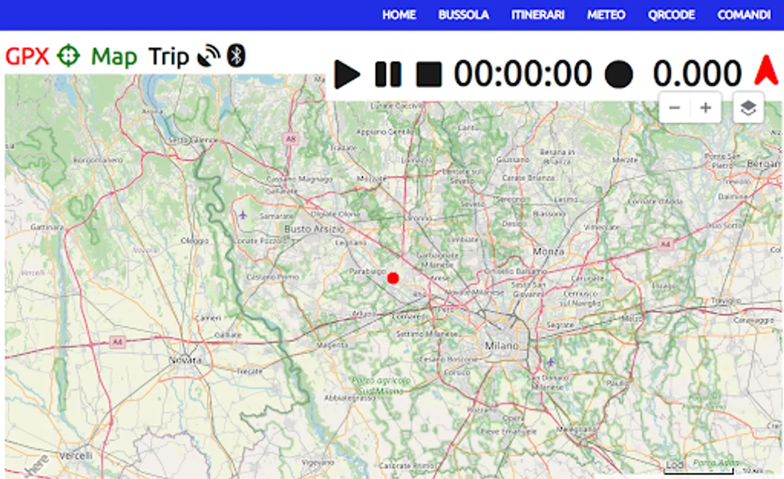This screenshot has width=784, height=479.
Task: Click the Magenta label on the map
Action: pyautogui.click(x=332, y=345)
